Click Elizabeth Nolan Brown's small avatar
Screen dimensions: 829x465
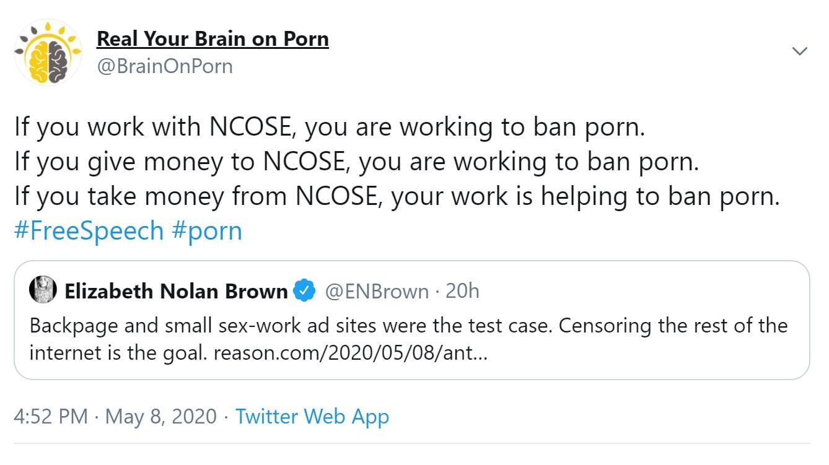[43, 291]
